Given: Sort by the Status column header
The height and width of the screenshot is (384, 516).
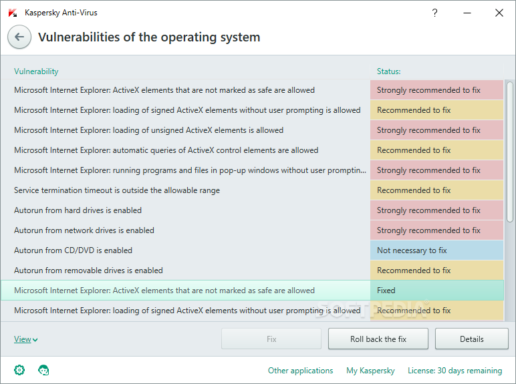Looking at the screenshot, I should (388, 71).
